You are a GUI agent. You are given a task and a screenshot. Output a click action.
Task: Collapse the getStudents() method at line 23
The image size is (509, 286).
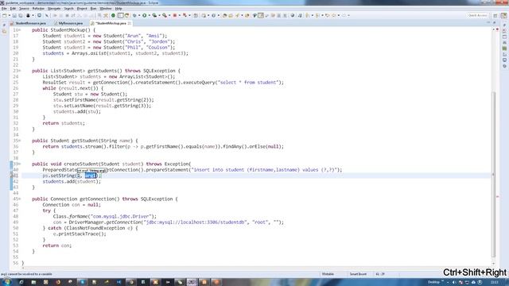click(x=19, y=71)
